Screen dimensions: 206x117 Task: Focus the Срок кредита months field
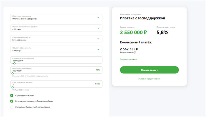click(x=56, y=84)
